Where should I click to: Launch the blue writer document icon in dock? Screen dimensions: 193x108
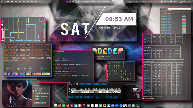tap(96, 106)
